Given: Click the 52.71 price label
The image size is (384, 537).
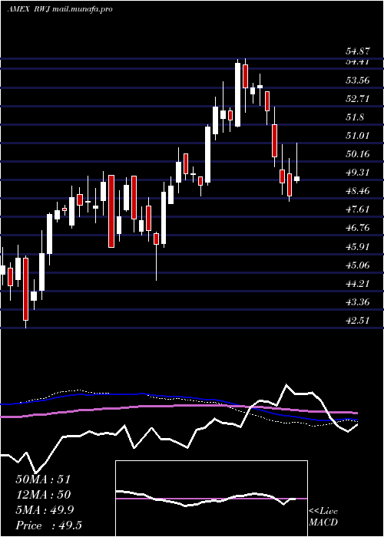Looking at the screenshot, I should coord(358,99).
